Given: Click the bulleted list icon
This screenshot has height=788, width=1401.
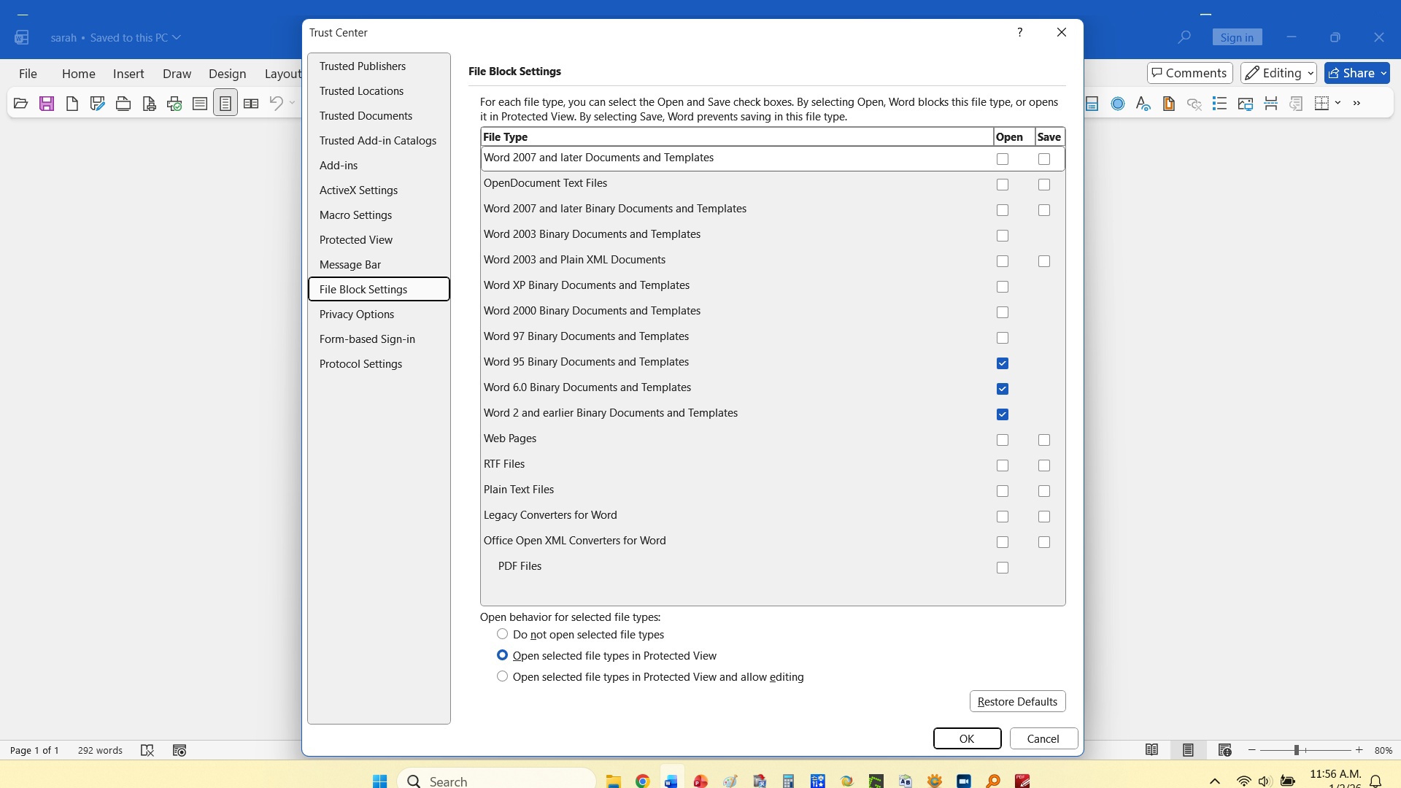Looking at the screenshot, I should tap(1219, 104).
